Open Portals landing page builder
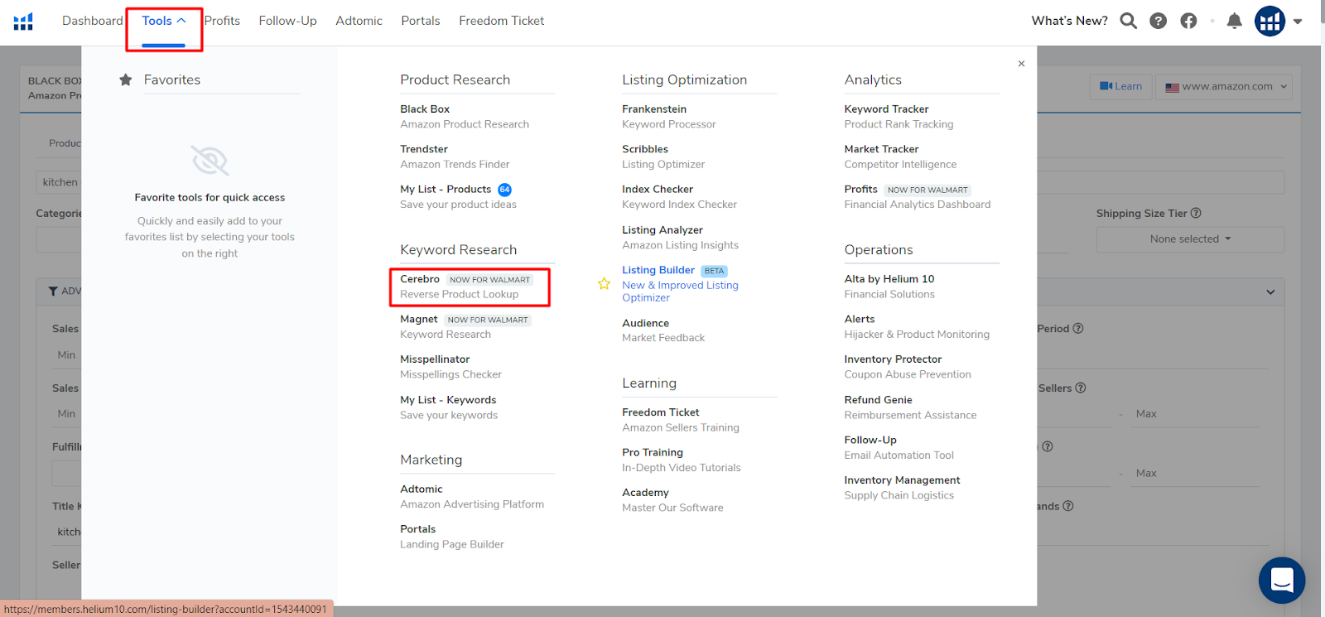Viewport: 1325px width, 617px height. [x=452, y=537]
